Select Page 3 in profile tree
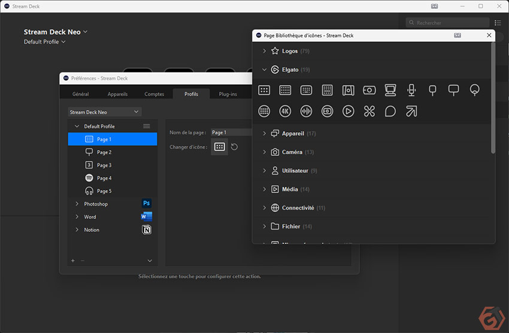 [113, 165]
